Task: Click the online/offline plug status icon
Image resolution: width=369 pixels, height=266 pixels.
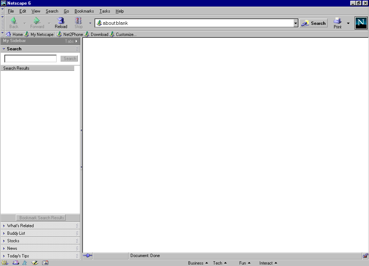Action: (x=88, y=256)
